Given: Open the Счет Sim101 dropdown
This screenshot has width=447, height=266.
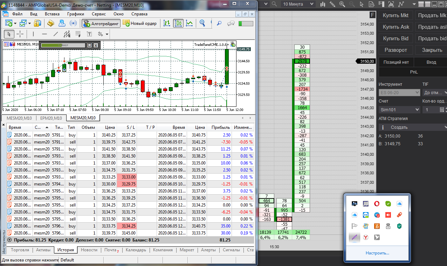Looking at the screenshot, I should coord(399,110).
